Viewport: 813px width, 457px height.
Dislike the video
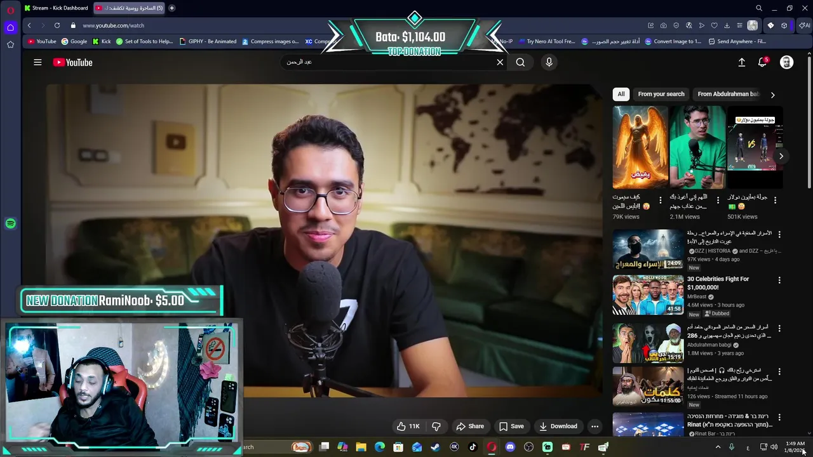point(436,427)
